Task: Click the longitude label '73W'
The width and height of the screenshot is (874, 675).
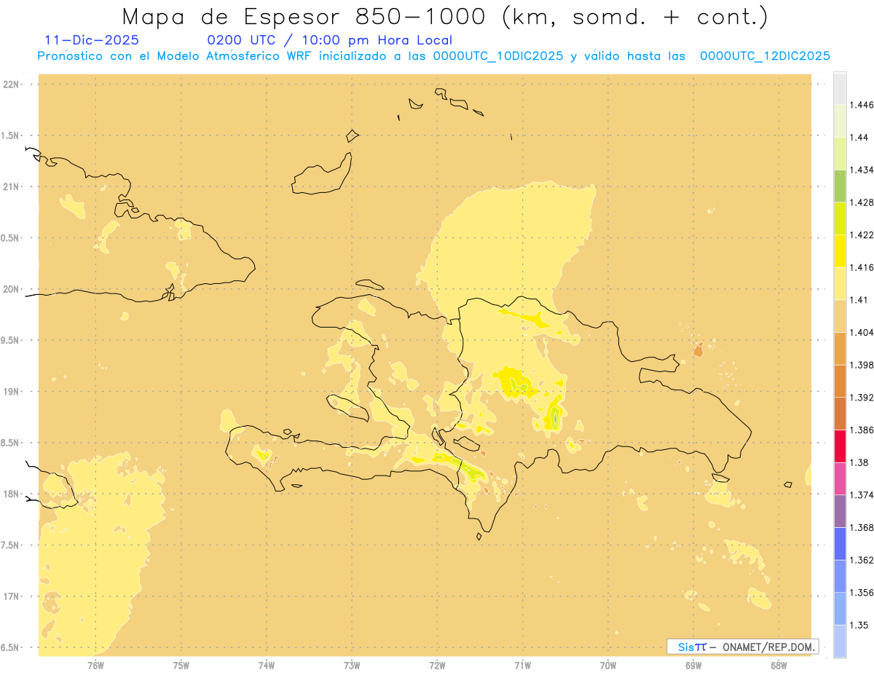Action: tap(352, 665)
